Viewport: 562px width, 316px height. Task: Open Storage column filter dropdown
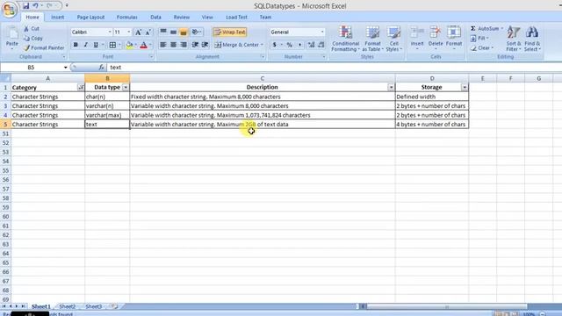point(465,87)
